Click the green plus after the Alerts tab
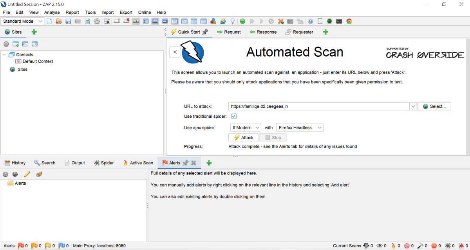470x250 pixels. [x=209, y=163]
